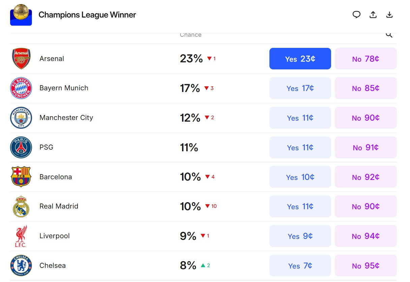
Task: Click the Barcelona club crest
Action: coord(21,177)
